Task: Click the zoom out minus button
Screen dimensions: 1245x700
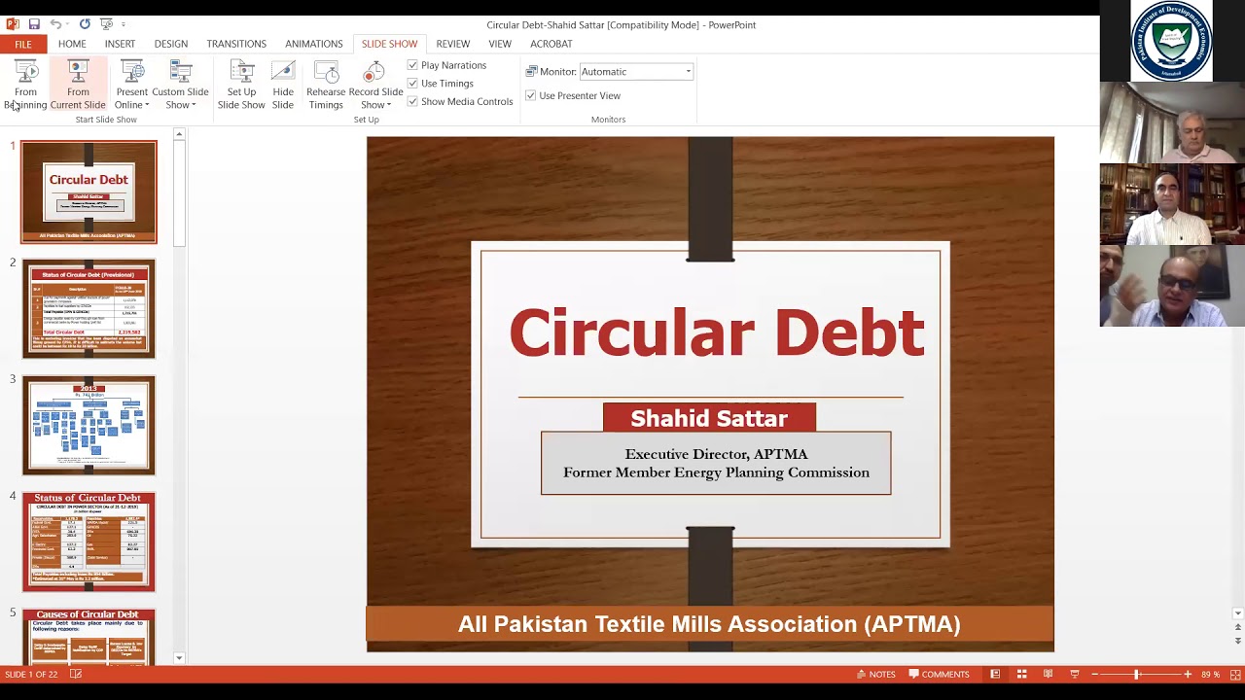Action: pyautogui.click(x=1095, y=674)
